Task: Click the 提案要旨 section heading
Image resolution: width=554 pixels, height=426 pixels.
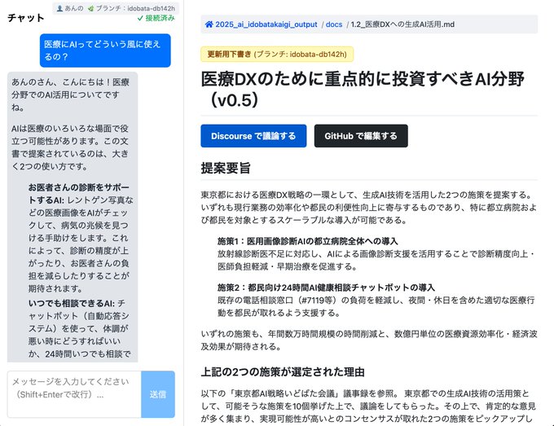Action: click(x=226, y=168)
